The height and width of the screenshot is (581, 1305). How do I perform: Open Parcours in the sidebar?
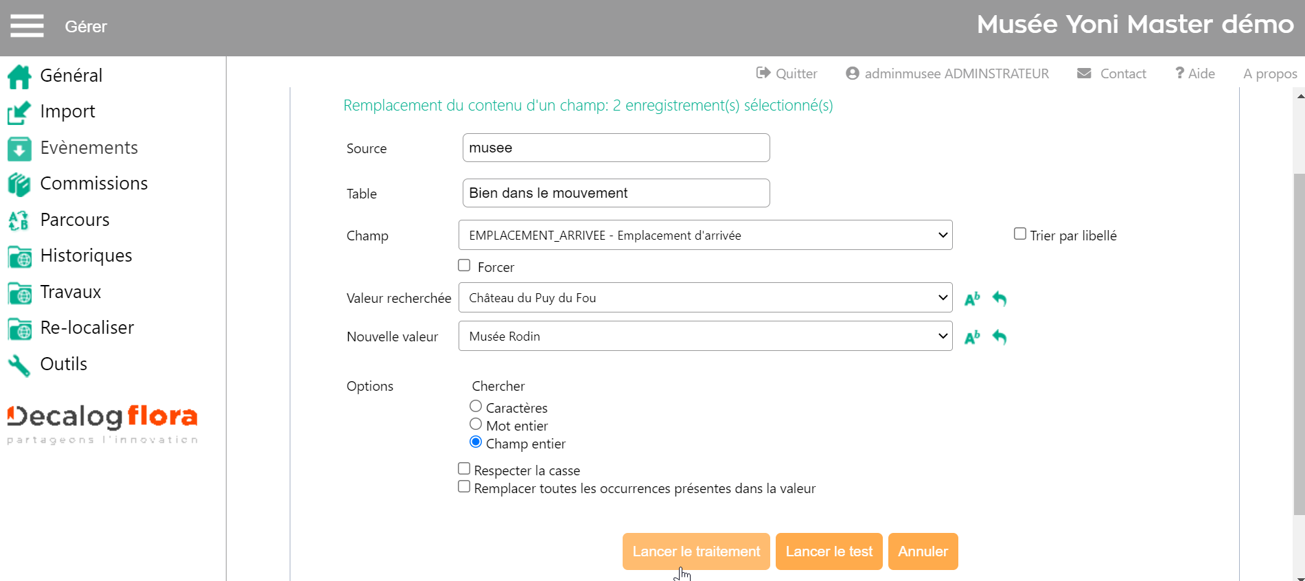[75, 220]
